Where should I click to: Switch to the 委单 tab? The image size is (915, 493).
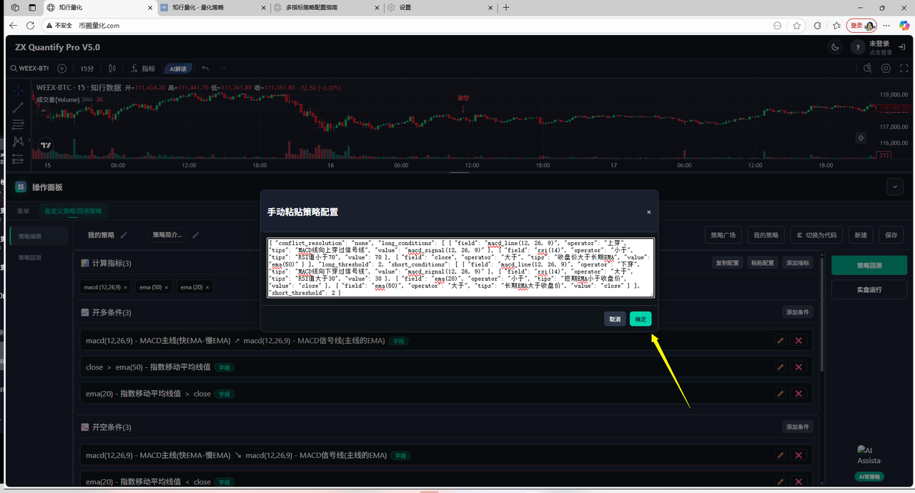tap(24, 211)
